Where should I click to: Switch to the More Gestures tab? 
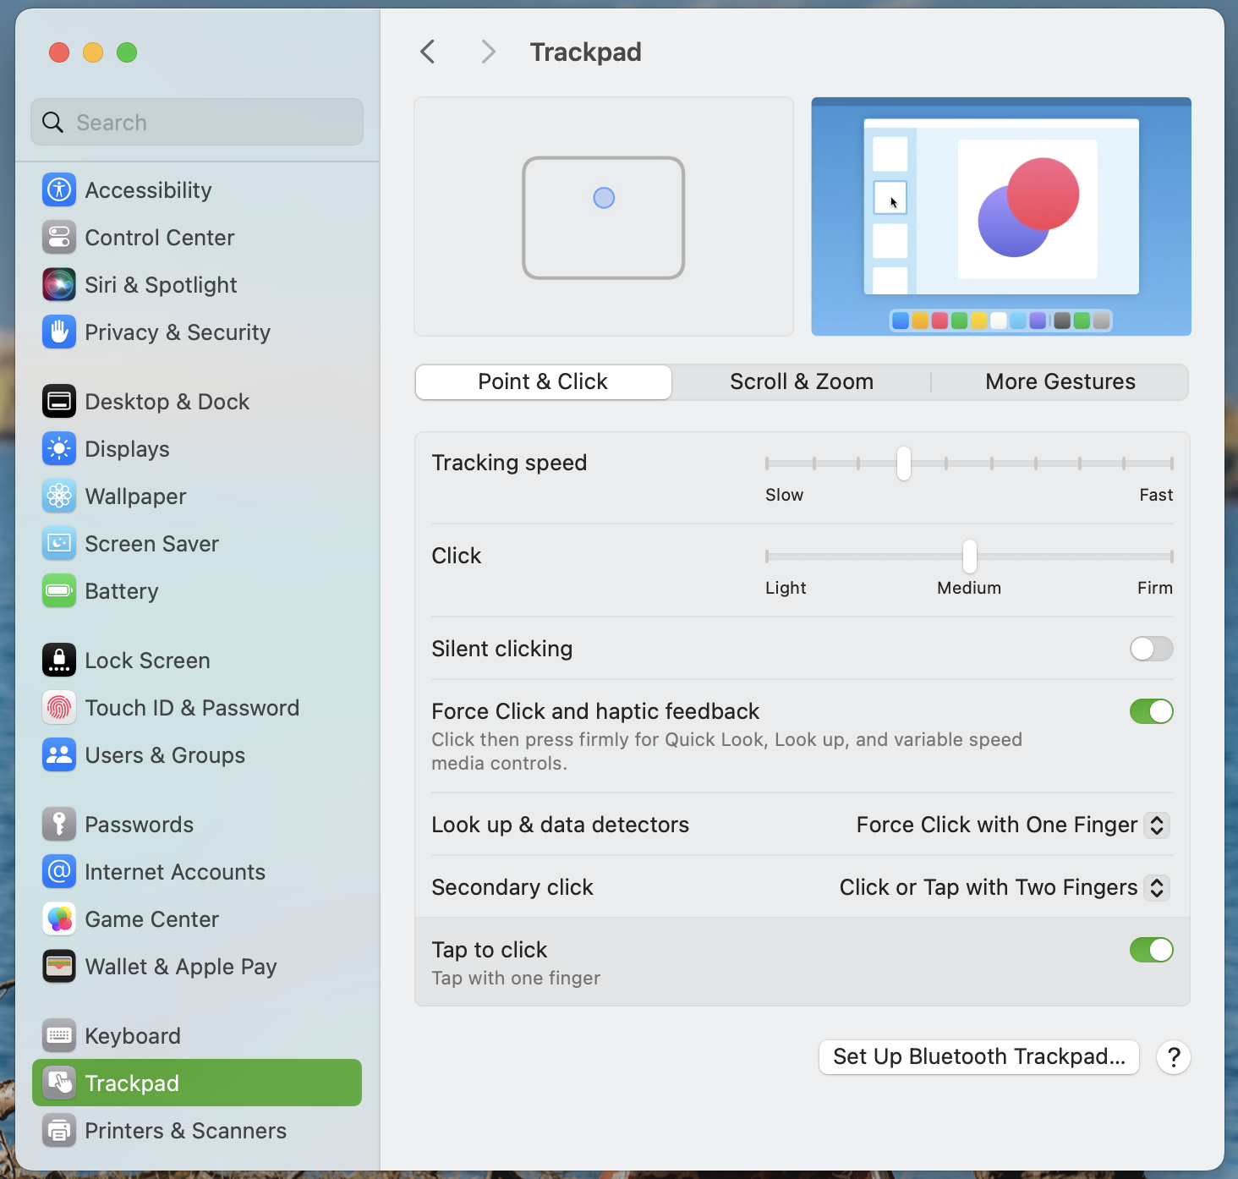click(x=1060, y=381)
